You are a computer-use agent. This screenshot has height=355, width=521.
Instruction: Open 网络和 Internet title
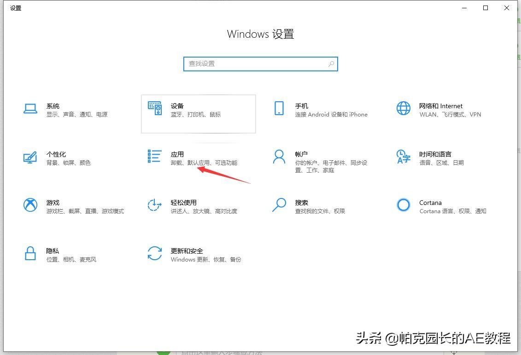[440, 106]
